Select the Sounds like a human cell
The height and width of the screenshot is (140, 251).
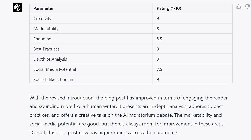point(53,79)
